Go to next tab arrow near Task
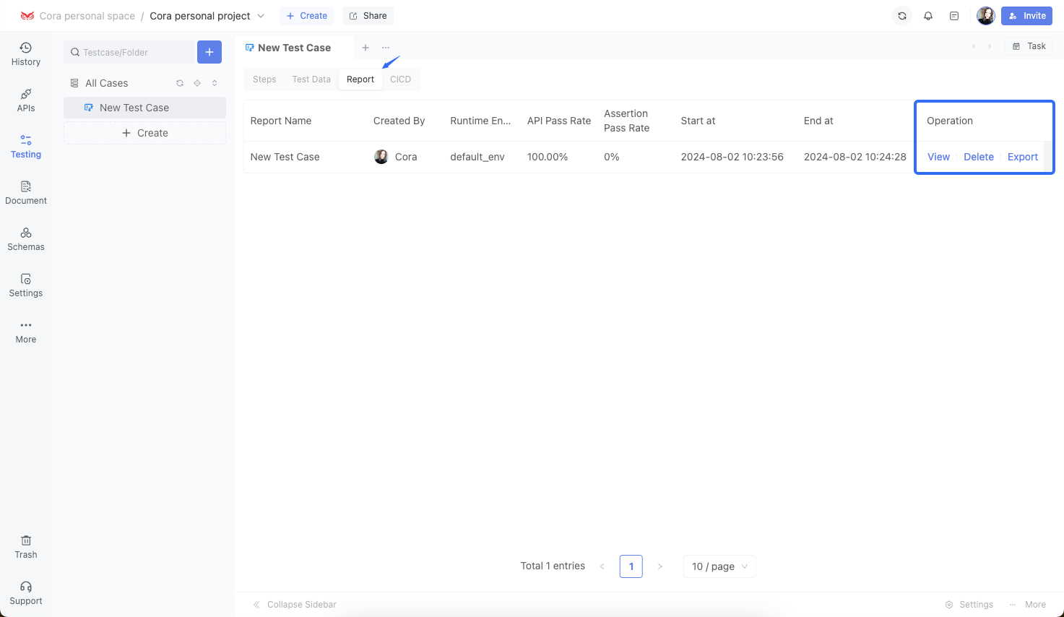1064x617 pixels. tap(990, 46)
